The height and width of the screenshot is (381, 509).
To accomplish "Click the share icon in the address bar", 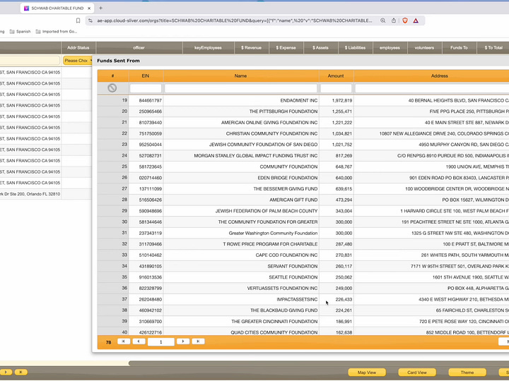I will pyautogui.click(x=394, y=20).
